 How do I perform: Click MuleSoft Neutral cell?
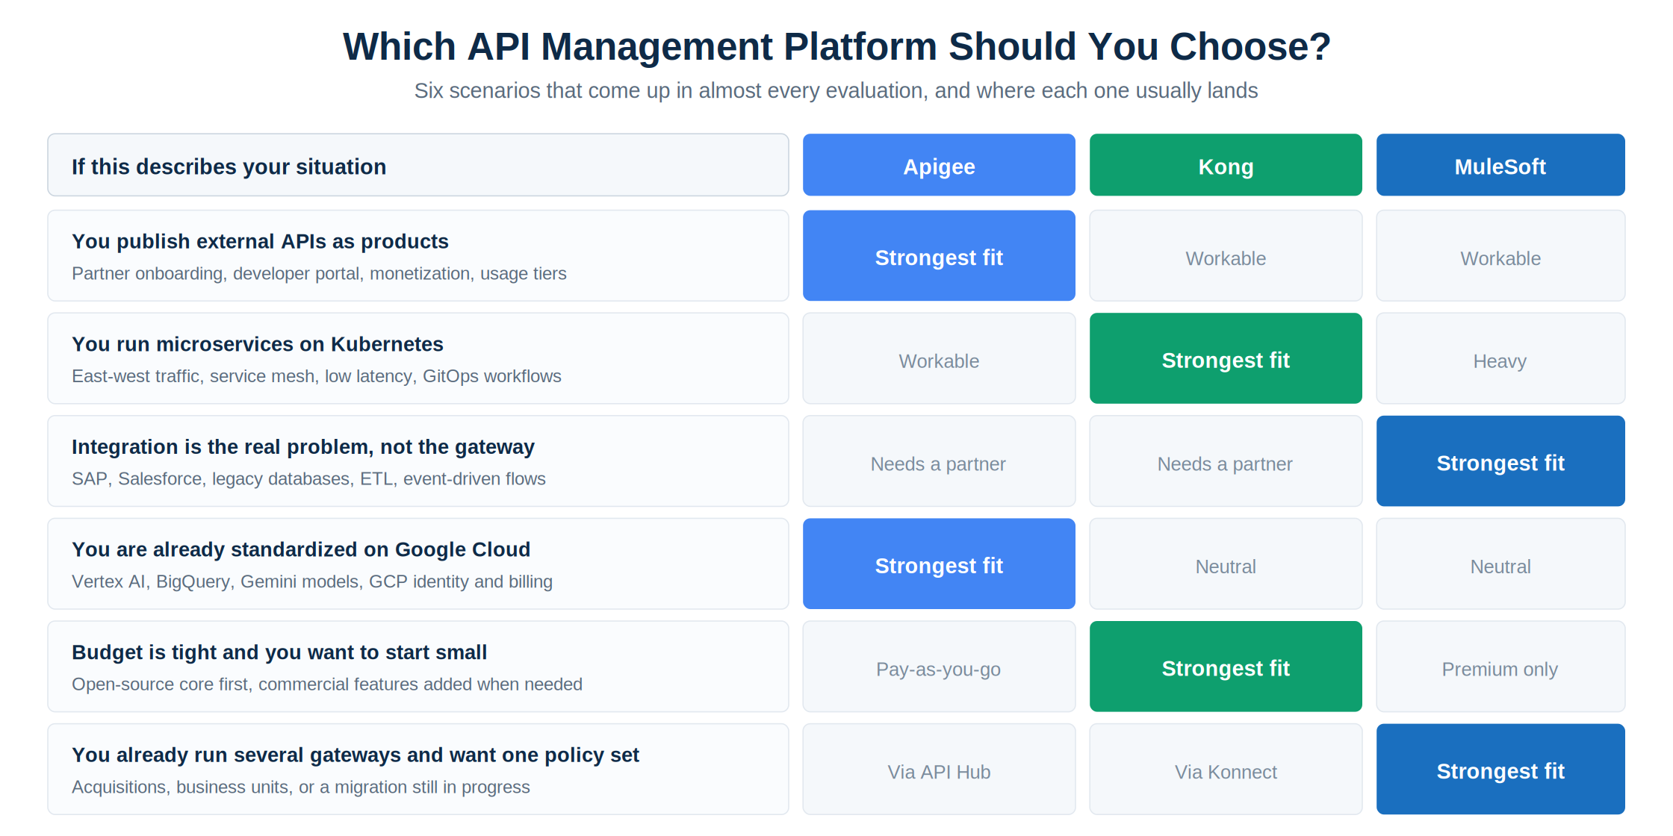(1500, 564)
